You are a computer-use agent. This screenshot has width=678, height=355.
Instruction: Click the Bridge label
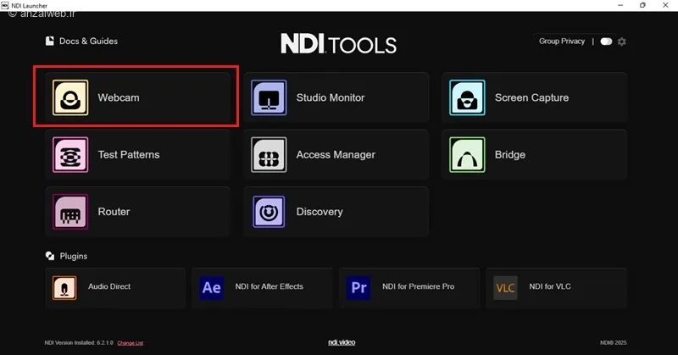pyautogui.click(x=510, y=155)
